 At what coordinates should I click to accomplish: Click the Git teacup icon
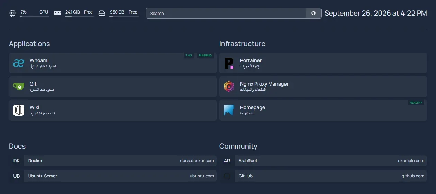click(x=19, y=87)
